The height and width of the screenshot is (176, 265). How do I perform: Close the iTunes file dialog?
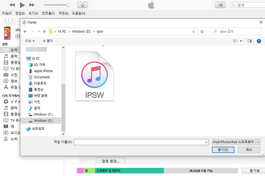[x=261, y=22]
